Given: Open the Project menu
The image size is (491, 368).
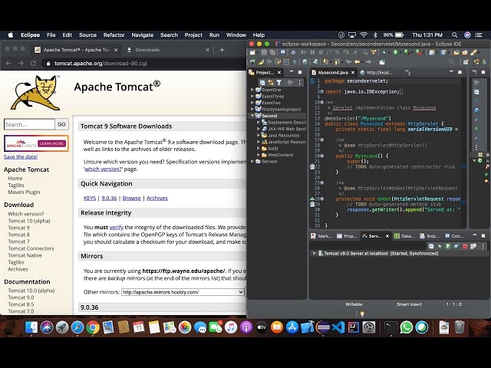Looking at the screenshot, I should tap(193, 35).
